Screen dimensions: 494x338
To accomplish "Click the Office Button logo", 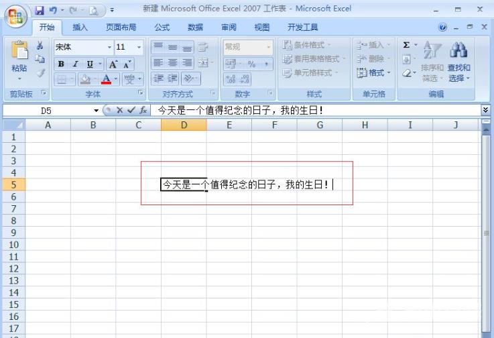I will (16, 13).
